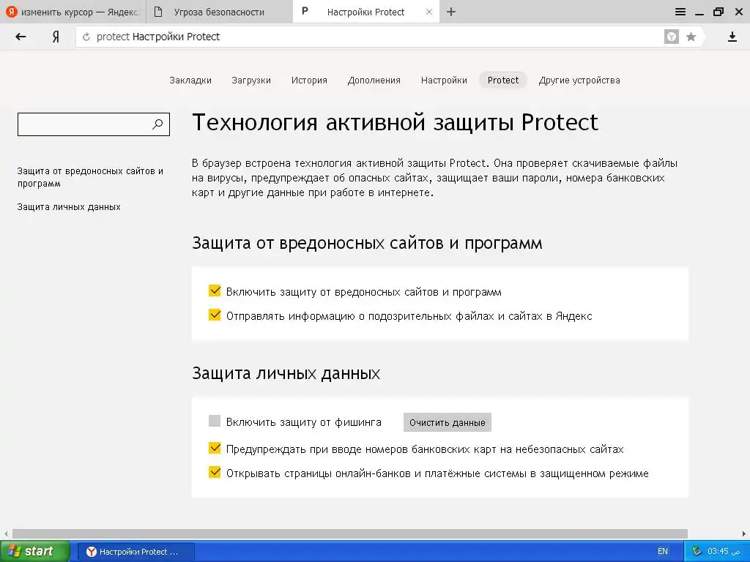Click the right scroll arrow on the horizontal scrollbar

pyautogui.click(x=744, y=533)
